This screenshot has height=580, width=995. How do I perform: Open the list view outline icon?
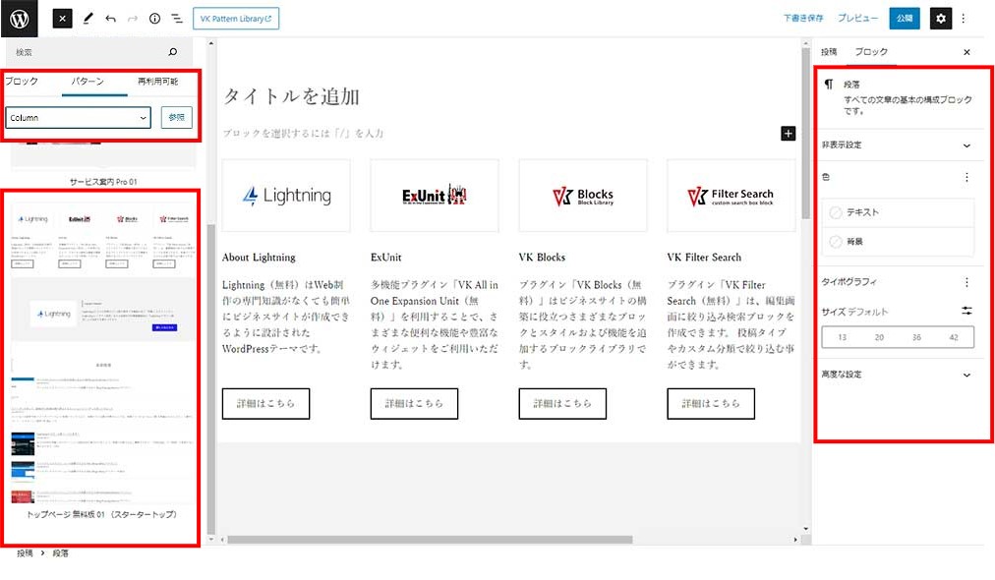(177, 19)
